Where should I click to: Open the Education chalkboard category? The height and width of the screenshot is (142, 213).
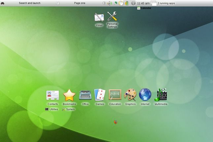point(115,97)
